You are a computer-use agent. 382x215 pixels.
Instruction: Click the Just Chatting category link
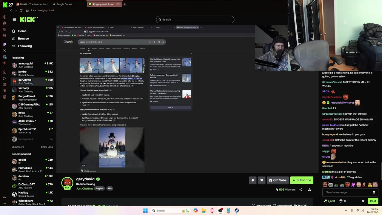(x=84, y=189)
